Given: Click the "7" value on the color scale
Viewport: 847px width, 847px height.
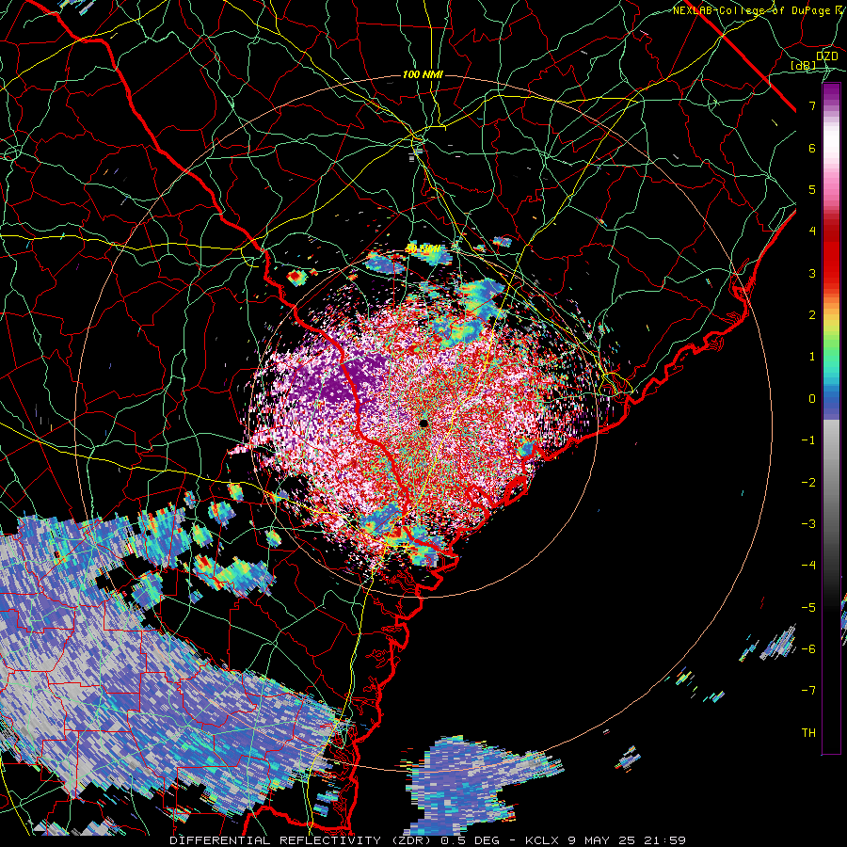Looking at the screenshot, I should 812,105.
